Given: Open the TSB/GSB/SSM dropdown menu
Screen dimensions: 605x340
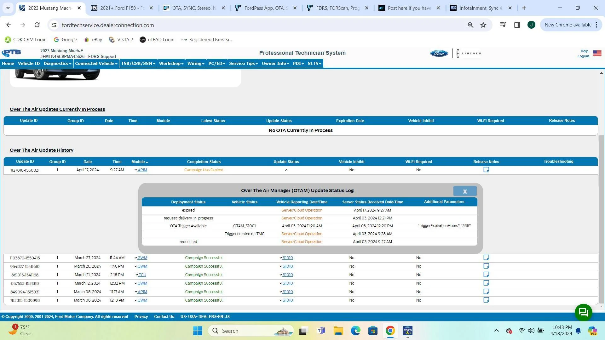Looking at the screenshot, I should 138,64.
